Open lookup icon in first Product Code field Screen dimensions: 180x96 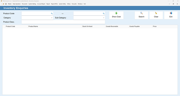pyautogui.click(x=52, y=13)
